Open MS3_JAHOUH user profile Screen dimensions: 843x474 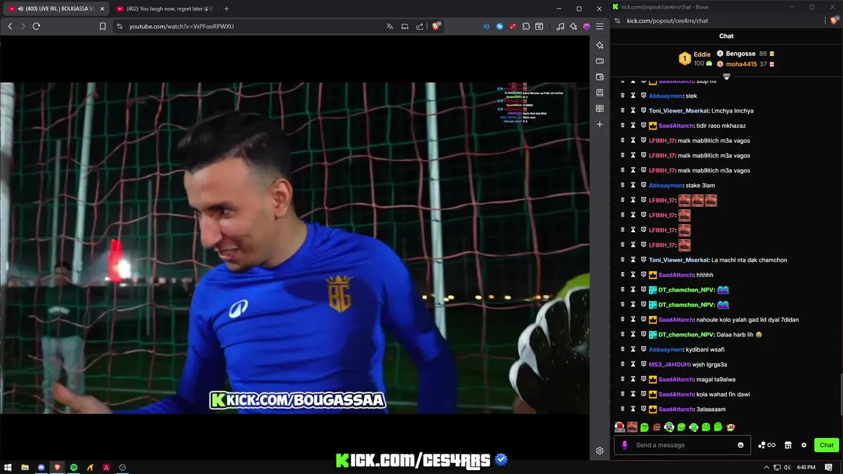pos(668,364)
